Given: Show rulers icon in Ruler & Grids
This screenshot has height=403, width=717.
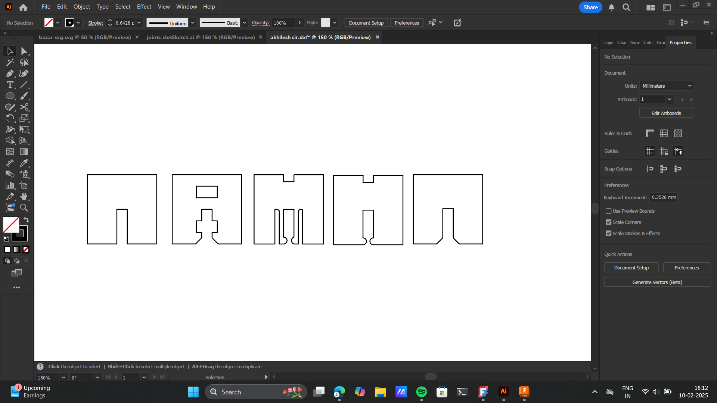Looking at the screenshot, I should point(650,133).
